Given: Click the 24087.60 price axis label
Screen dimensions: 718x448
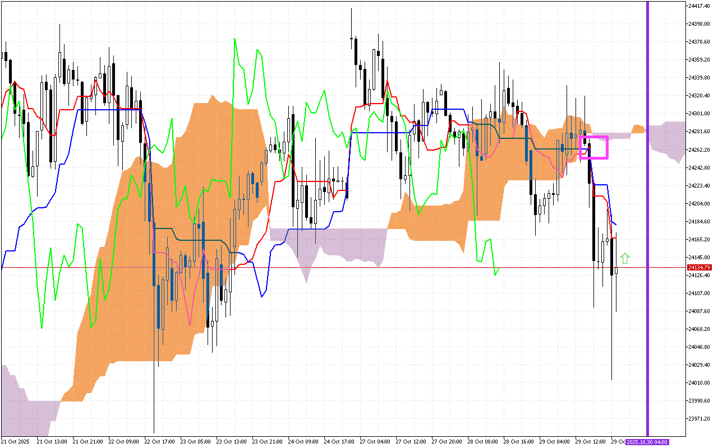Looking at the screenshot, I should point(698,311).
